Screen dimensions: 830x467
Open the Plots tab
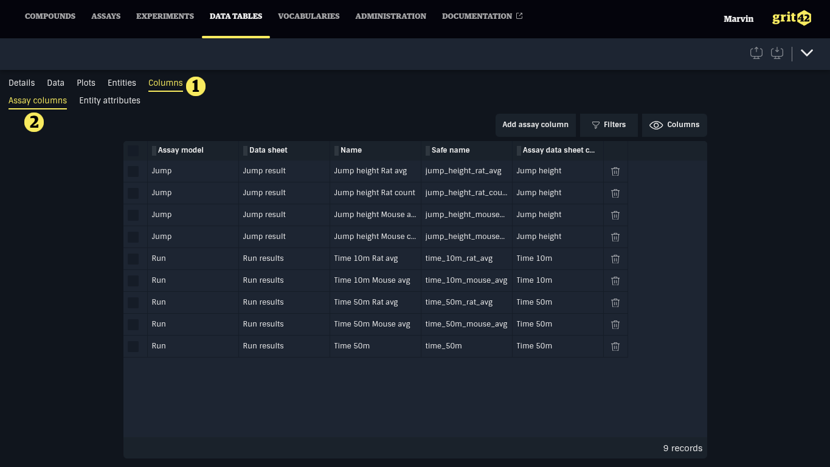[86, 83]
